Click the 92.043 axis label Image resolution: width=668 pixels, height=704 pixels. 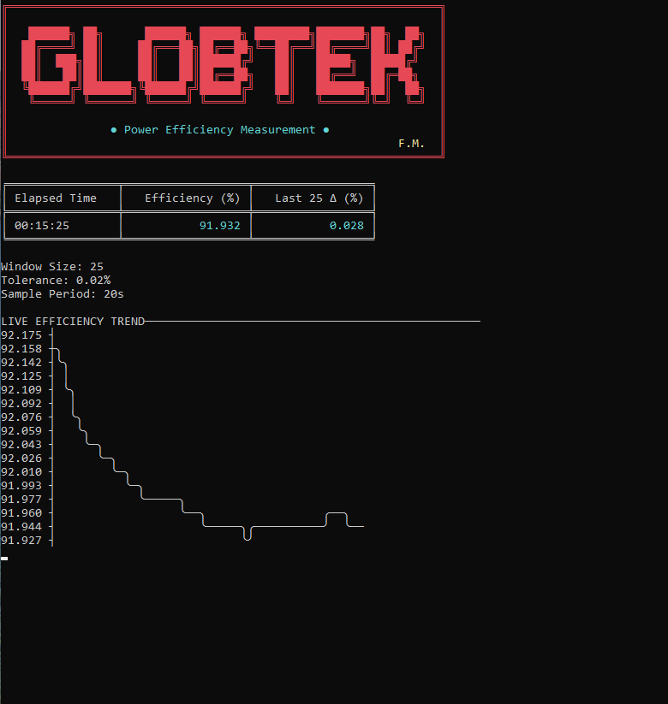click(21, 445)
